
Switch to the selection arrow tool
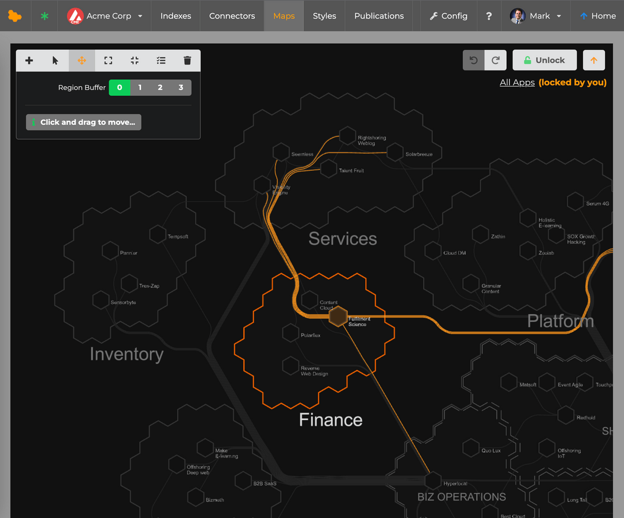(55, 60)
